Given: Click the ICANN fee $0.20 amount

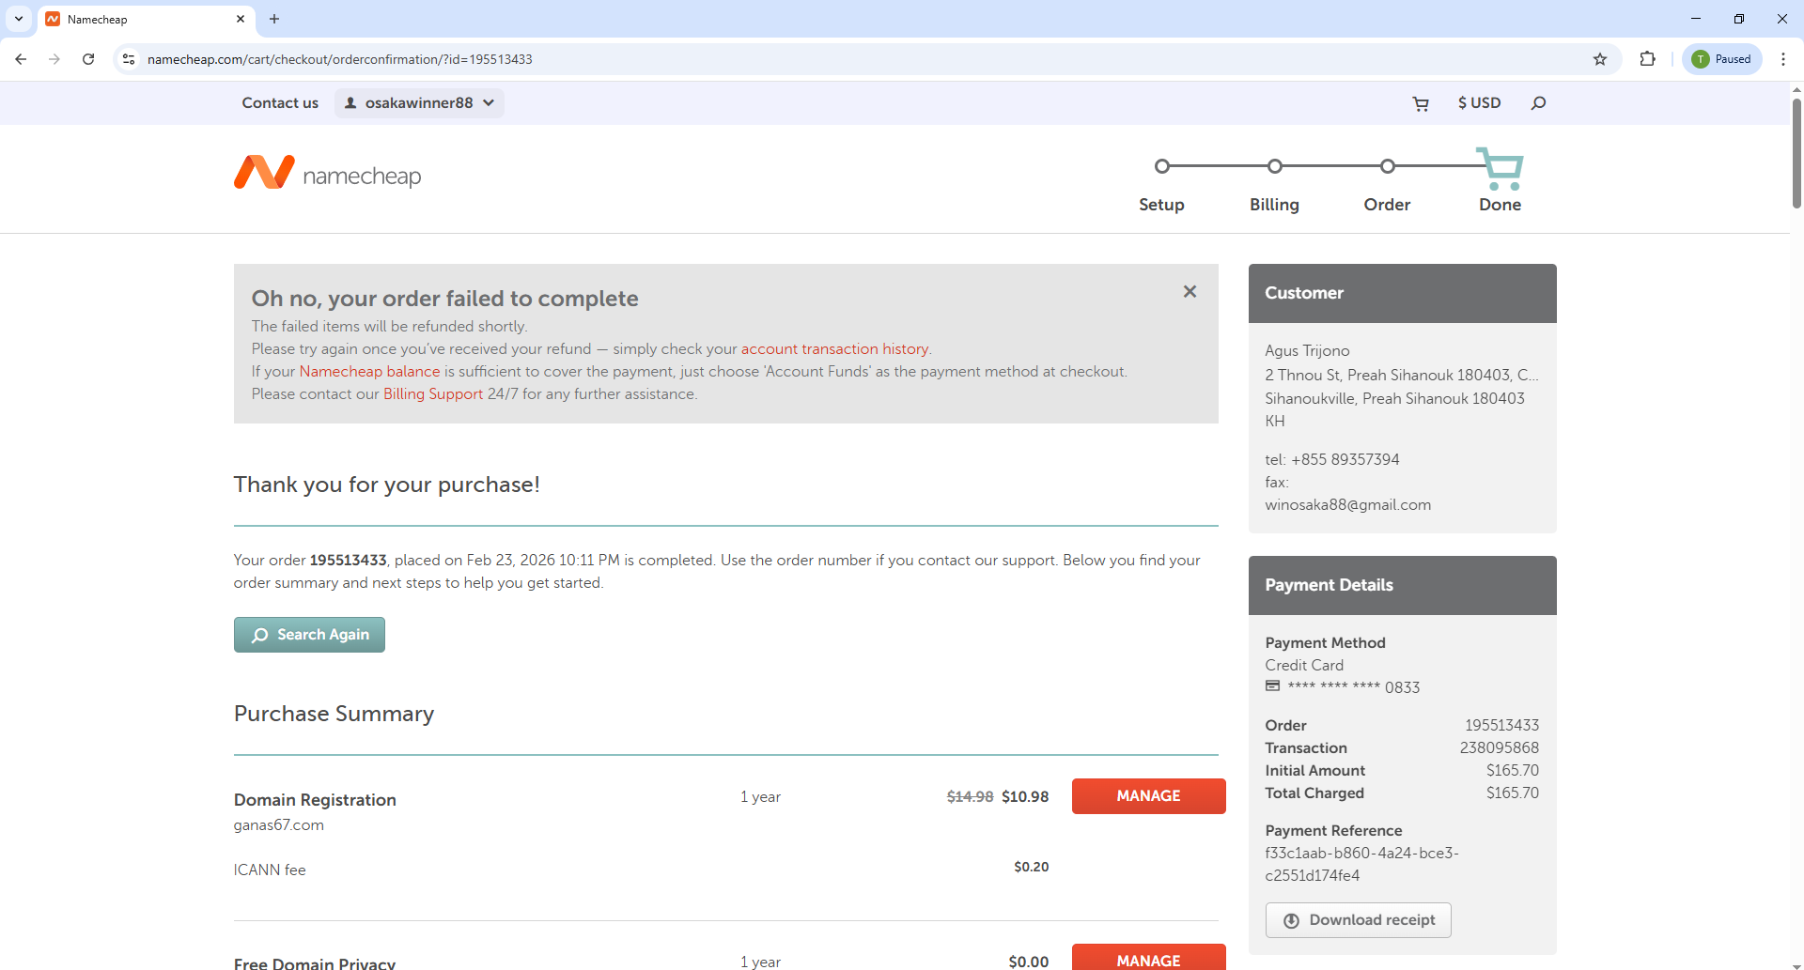Looking at the screenshot, I should tap(1031, 868).
